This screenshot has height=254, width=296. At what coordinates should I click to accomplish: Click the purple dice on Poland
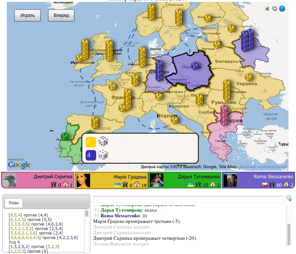coord(195,66)
